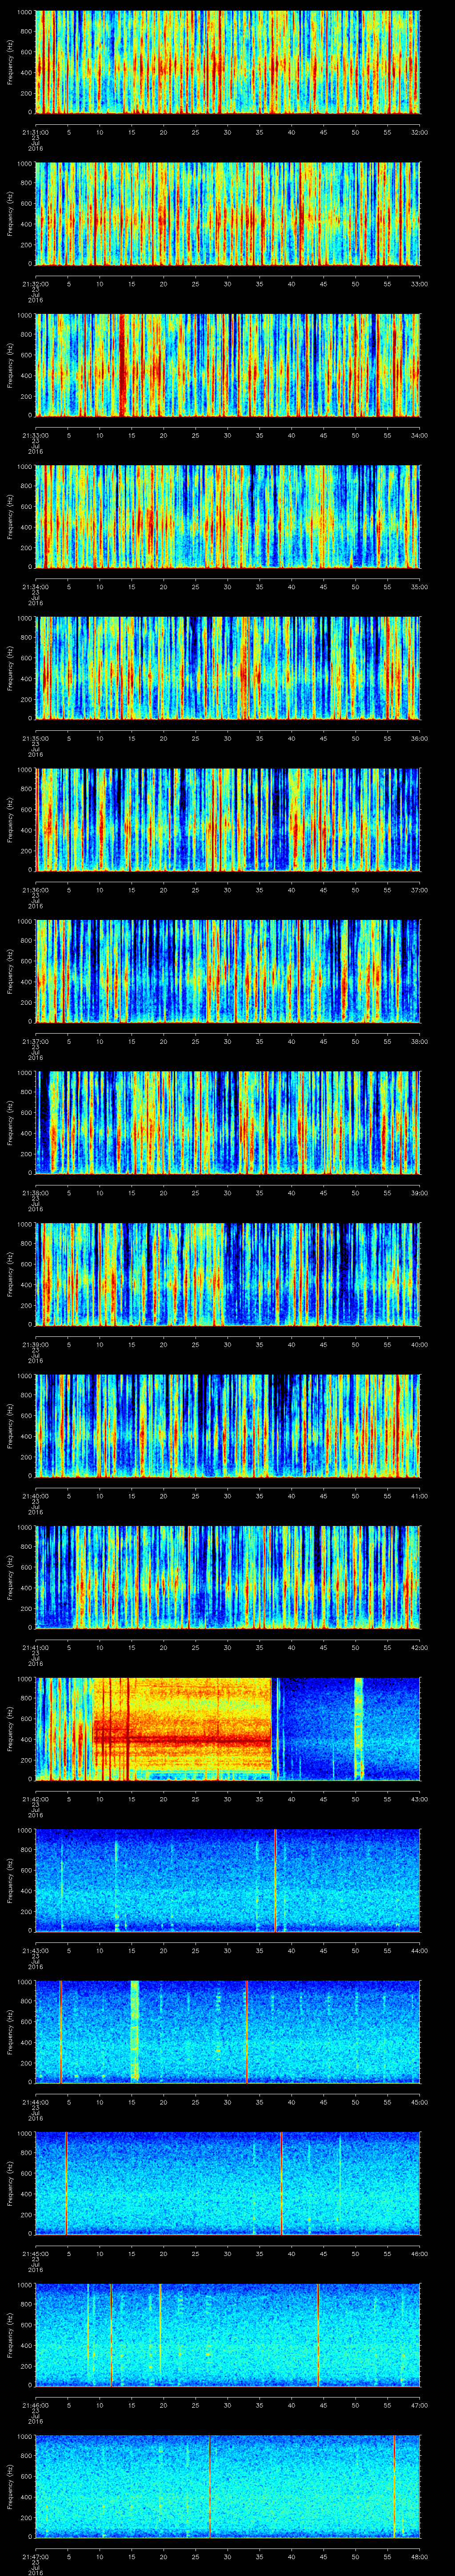The width and height of the screenshot is (455, 2576).
Task: Click the red line near 5 s in 21:45 panel
Action: (x=67, y=2183)
